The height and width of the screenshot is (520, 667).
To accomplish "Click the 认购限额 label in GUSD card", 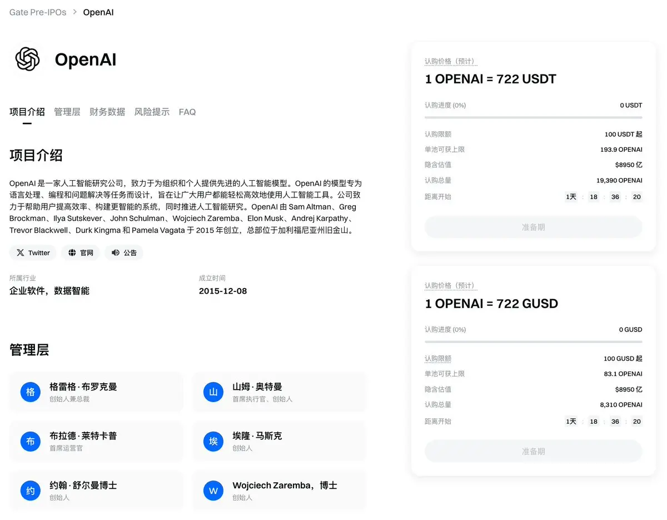I will (438, 359).
